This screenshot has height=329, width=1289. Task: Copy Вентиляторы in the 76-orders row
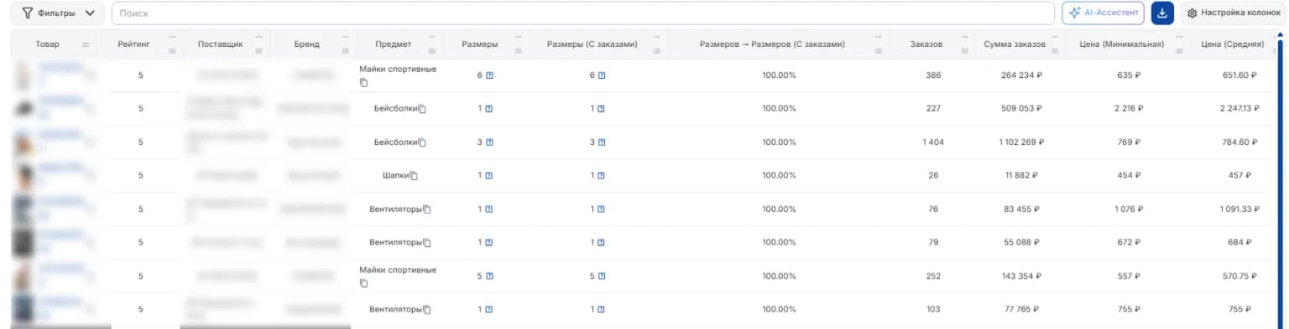[x=427, y=209]
